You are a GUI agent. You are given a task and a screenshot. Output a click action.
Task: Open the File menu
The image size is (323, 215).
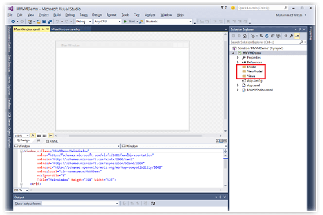[x=10, y=15]
